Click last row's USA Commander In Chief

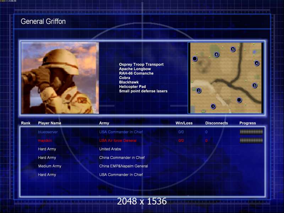point(121,175)
